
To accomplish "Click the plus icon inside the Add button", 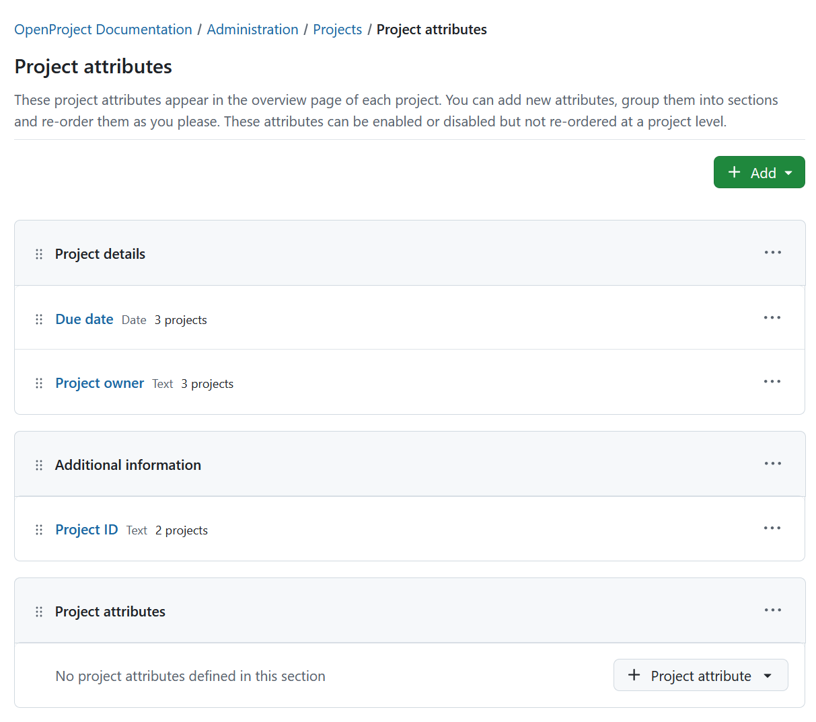I will click(734, 172).
